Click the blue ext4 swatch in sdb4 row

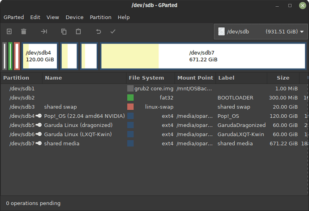(x=130, y=116)
